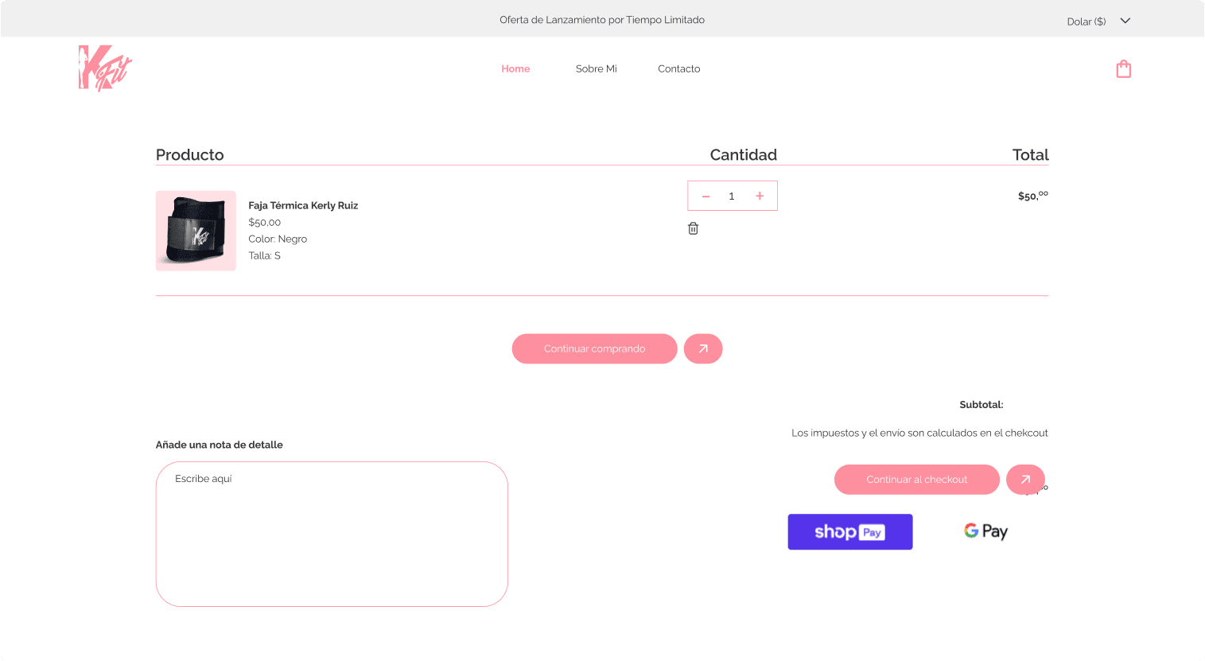The width and height of the screenshot is (1205, 661).
Task: Click the product image thumbnail
Action: point(196,231)
